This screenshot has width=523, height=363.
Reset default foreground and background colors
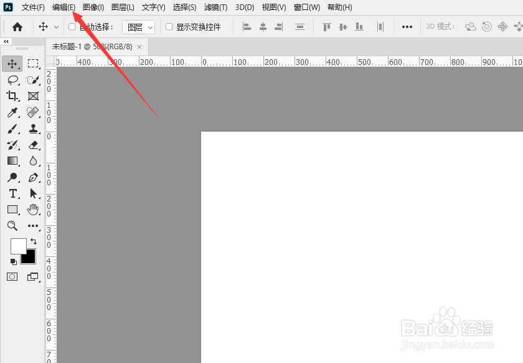13,262
